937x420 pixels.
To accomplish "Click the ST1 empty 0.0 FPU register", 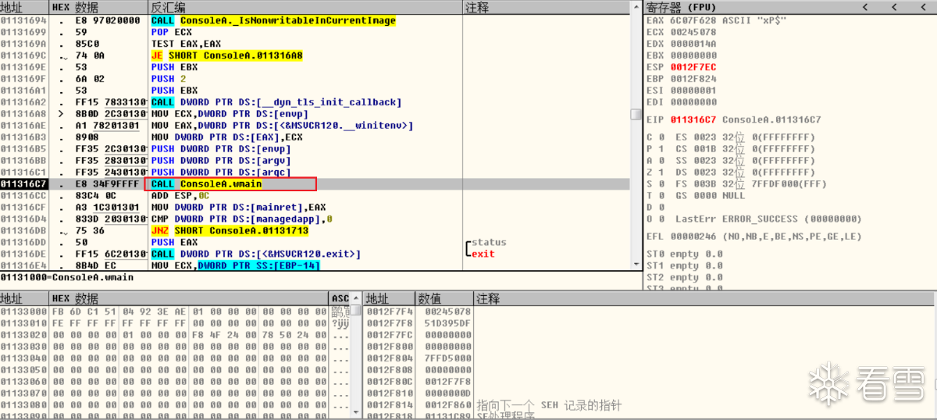I will [685, 265].
